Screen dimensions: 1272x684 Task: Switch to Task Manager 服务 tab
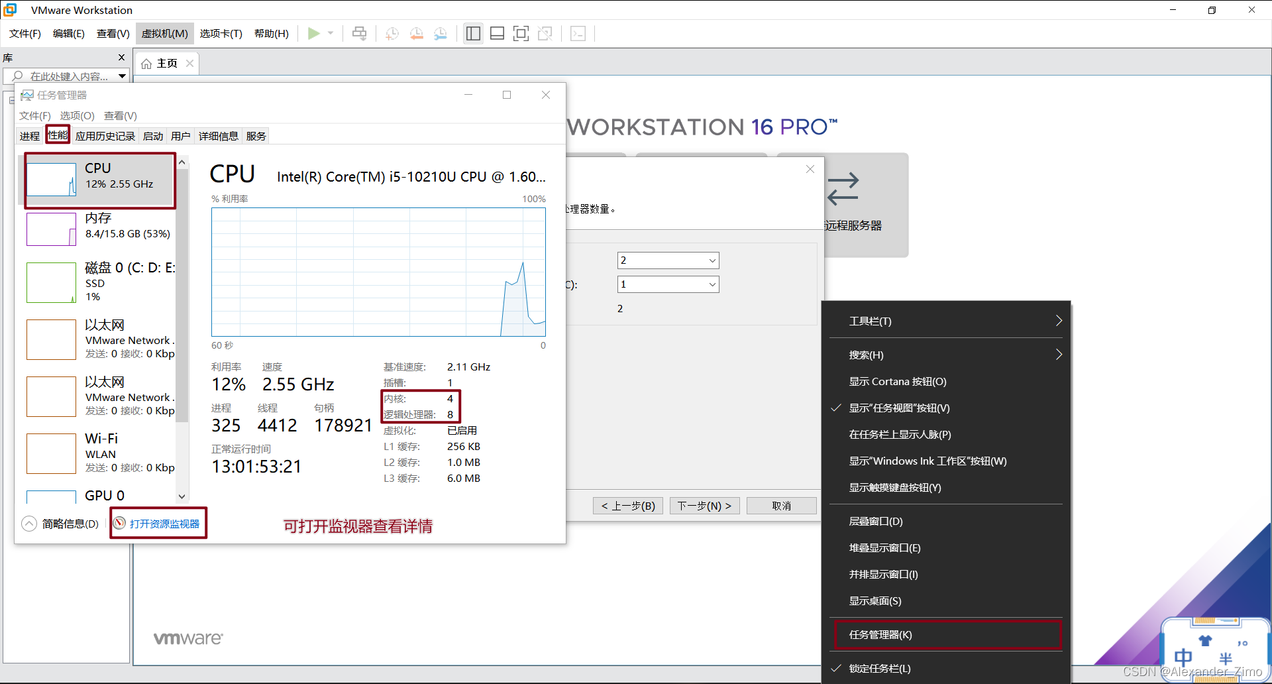[x=256, y=136]
